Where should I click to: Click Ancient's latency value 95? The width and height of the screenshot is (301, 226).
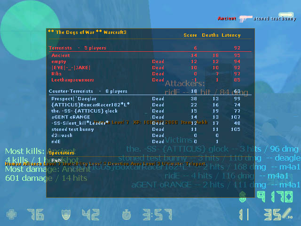(x=237, y=56)
